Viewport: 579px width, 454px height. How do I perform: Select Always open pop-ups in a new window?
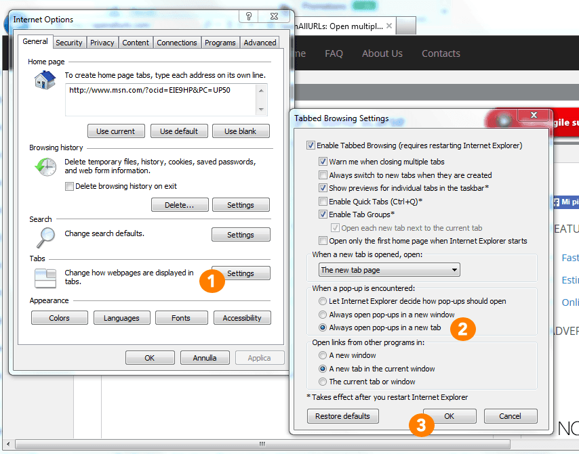(323, 315)
